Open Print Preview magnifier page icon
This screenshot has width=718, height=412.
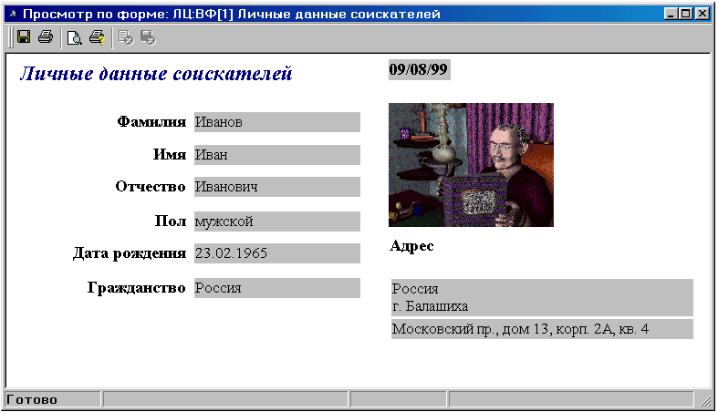(x=74, y=37)
